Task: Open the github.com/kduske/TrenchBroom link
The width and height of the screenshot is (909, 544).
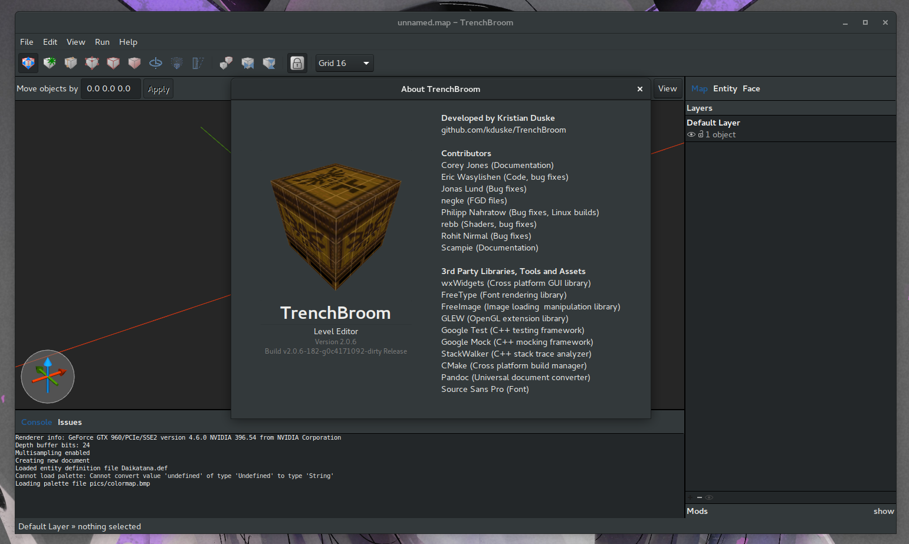Action: tap(503, 130)
